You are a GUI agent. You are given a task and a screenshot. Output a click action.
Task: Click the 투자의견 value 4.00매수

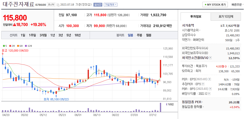222,66
